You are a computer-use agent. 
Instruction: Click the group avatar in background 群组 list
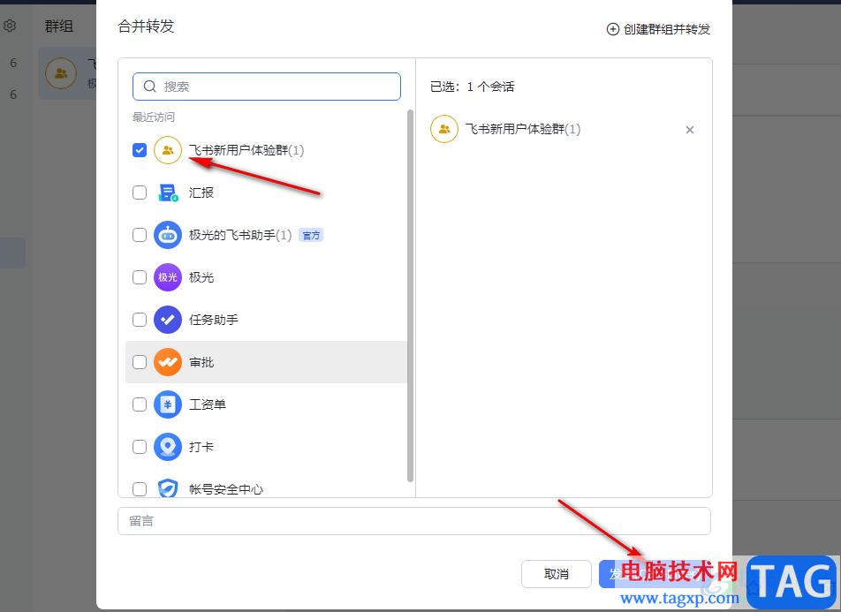(x=61, y=73)
